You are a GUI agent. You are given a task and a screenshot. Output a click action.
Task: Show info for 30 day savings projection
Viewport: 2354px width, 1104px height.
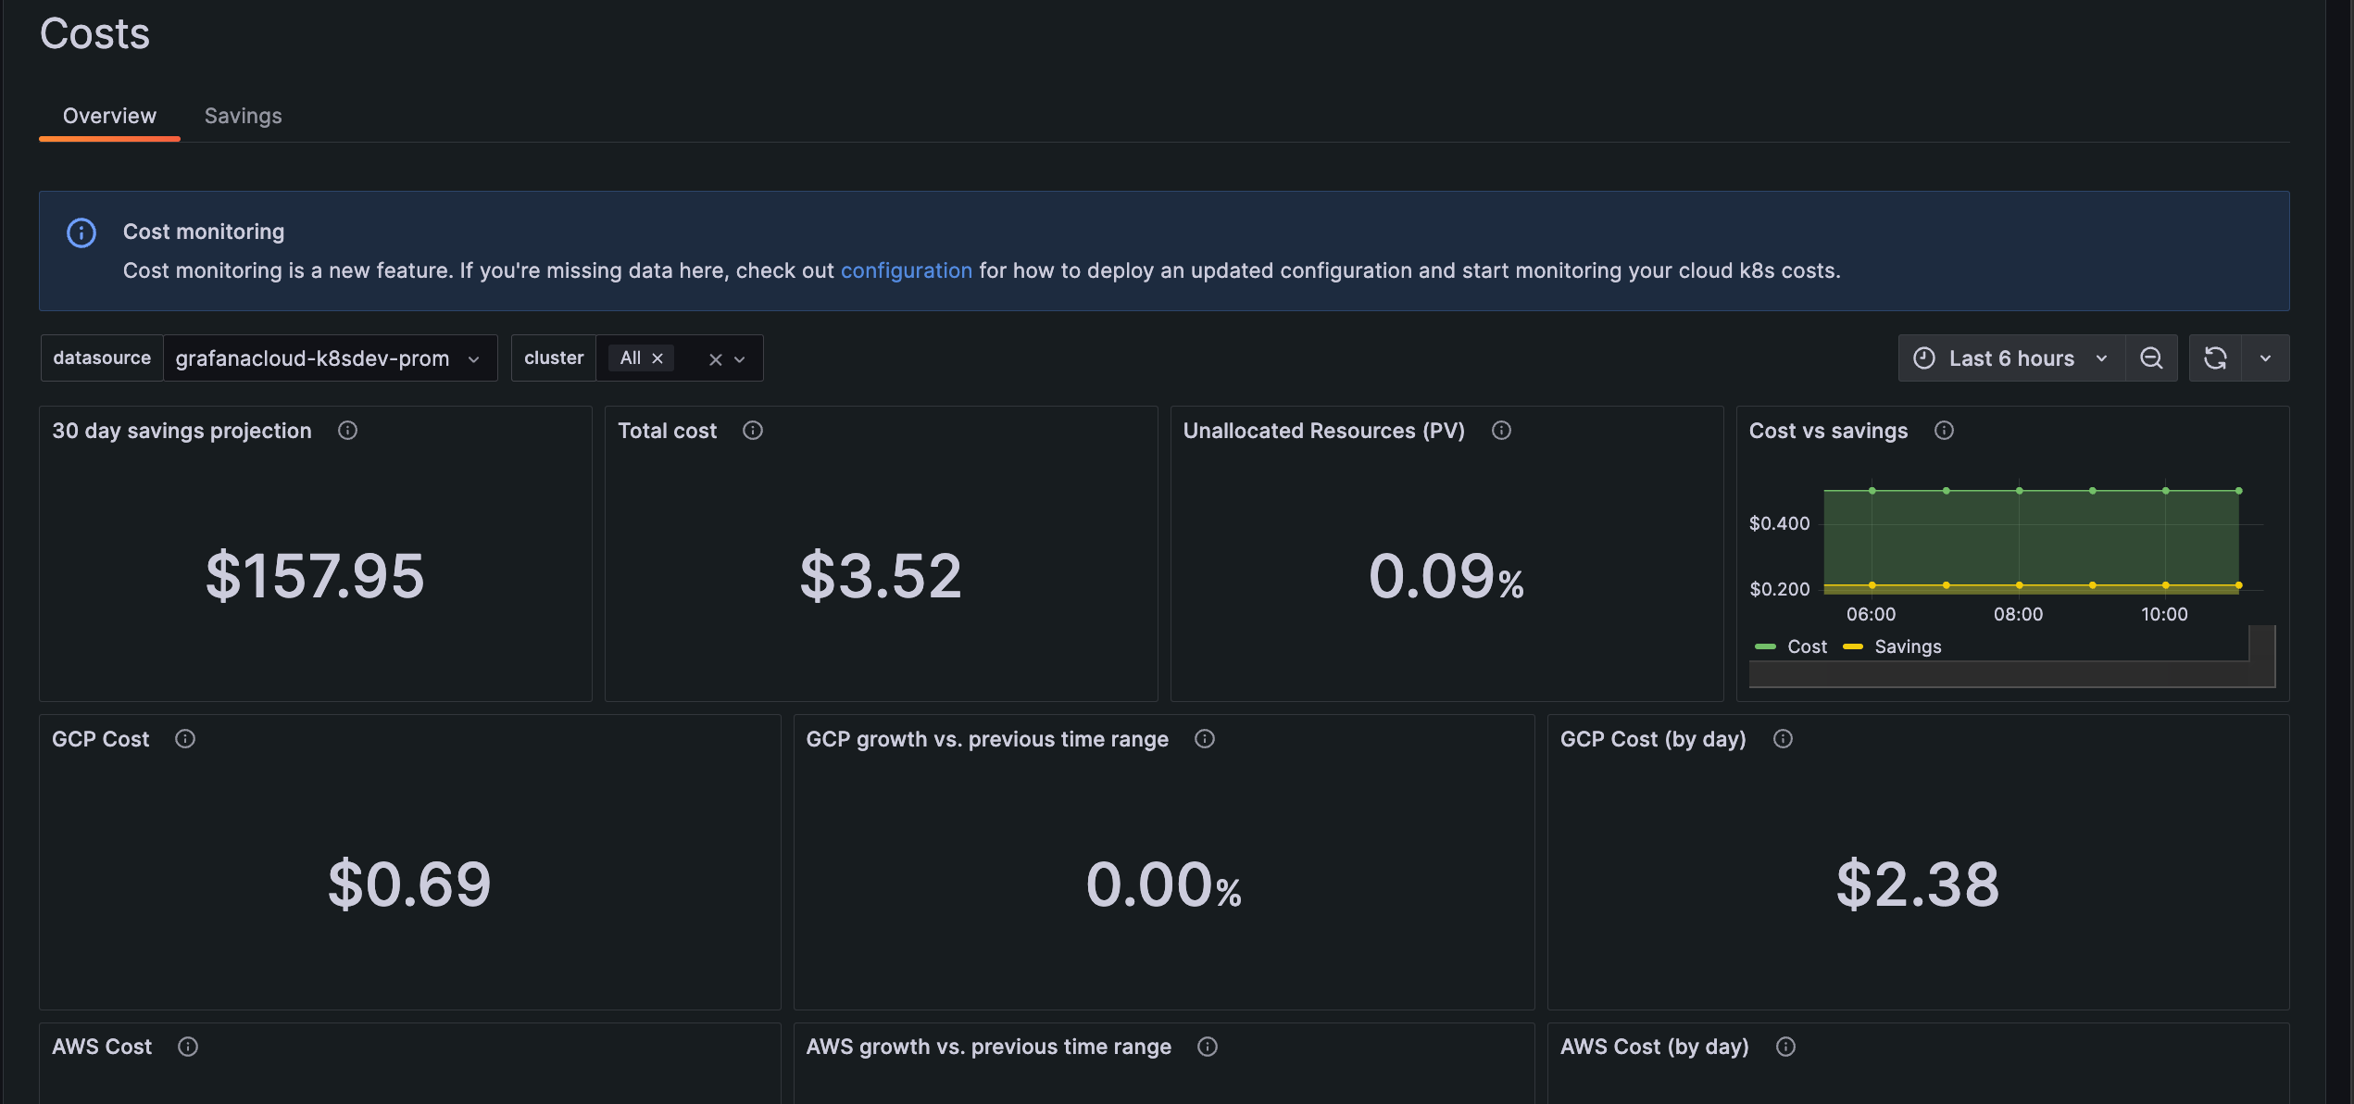point(347,431)
